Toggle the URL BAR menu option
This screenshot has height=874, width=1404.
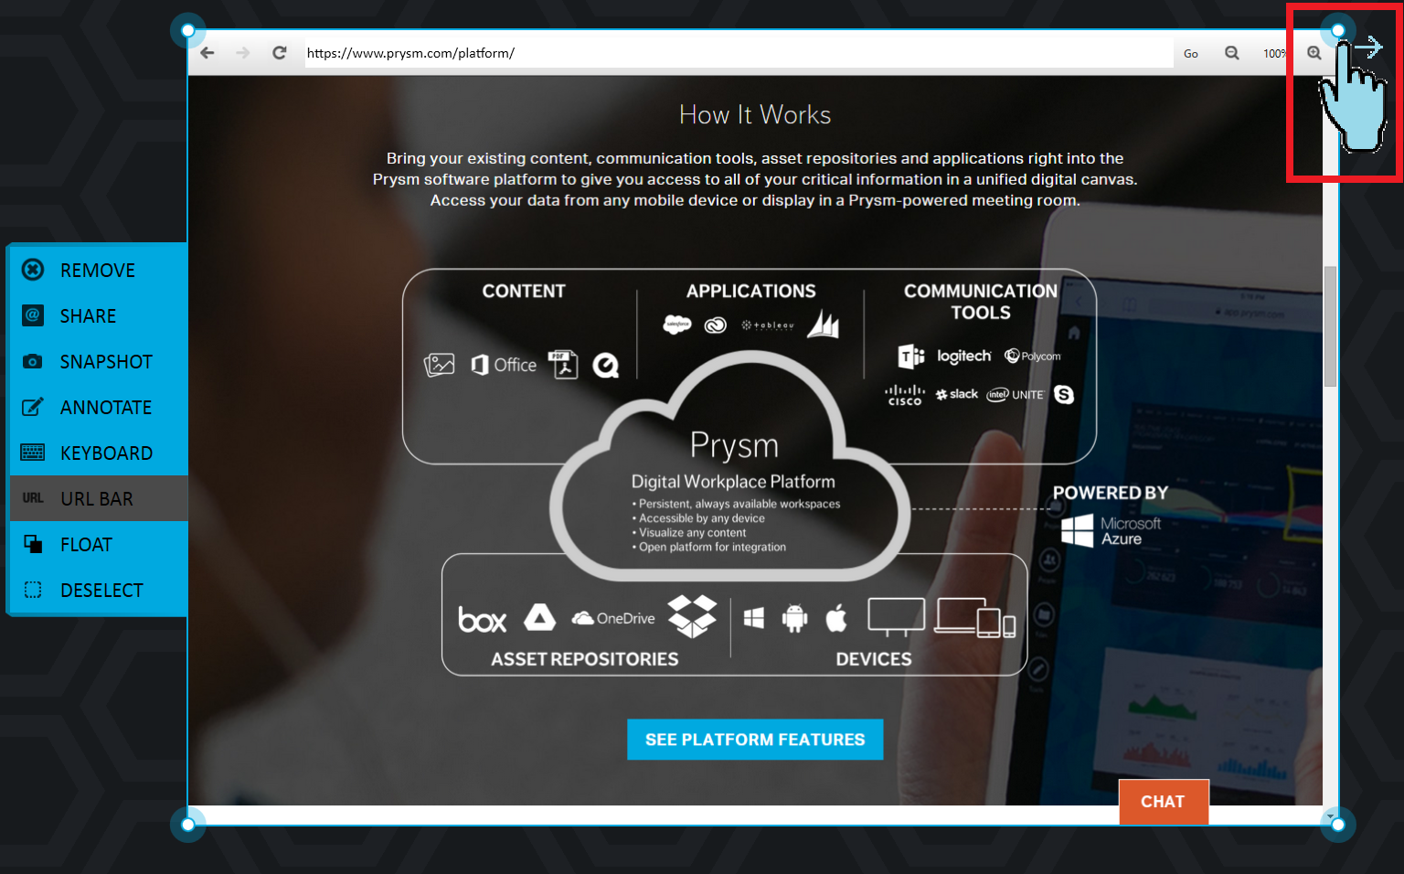point(99,498)
